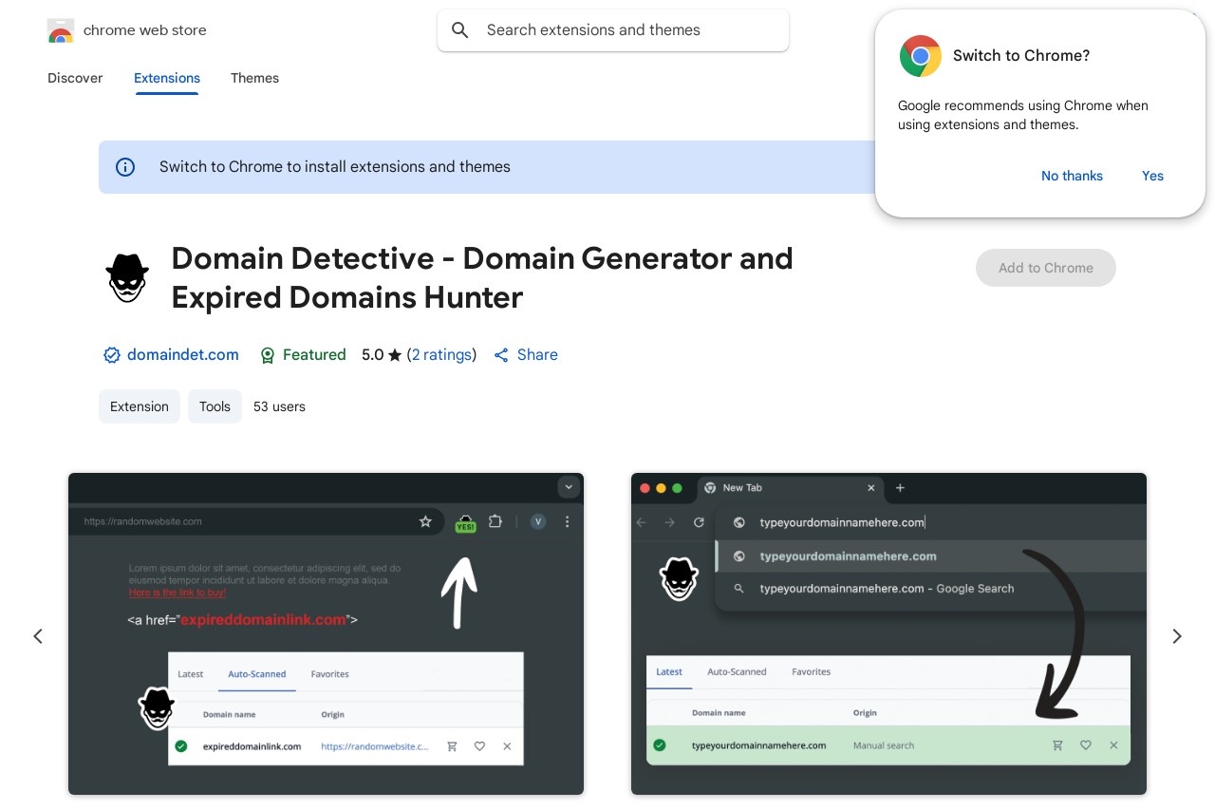Click the 53 users text
1215x810 pixels.
pos(279,406)
